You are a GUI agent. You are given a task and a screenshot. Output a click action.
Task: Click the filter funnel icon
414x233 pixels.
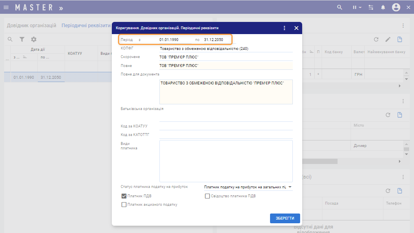pos(22,39)
